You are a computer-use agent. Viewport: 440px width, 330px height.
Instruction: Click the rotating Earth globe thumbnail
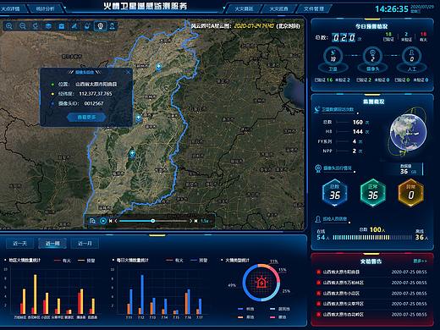[x=408, y=133]
